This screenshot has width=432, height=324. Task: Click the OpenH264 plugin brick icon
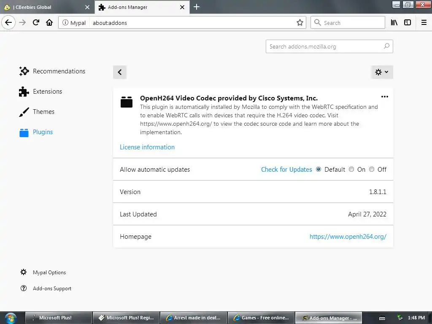127,102
